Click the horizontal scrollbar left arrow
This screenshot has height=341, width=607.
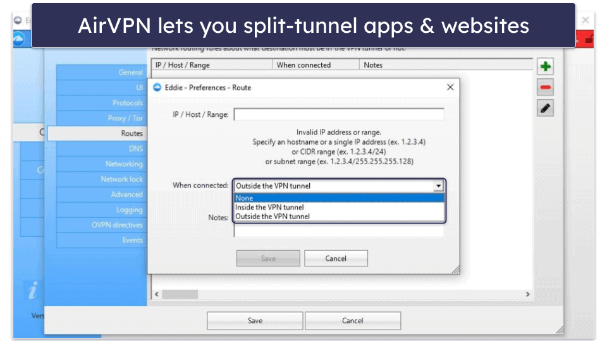[x=157, y=294]
